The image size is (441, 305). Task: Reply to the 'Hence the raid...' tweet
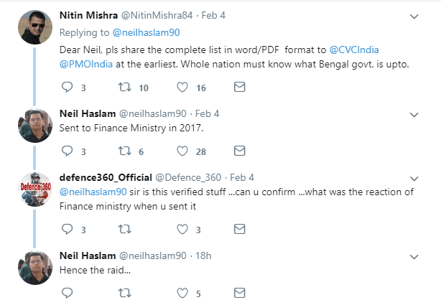click(68, 293)
